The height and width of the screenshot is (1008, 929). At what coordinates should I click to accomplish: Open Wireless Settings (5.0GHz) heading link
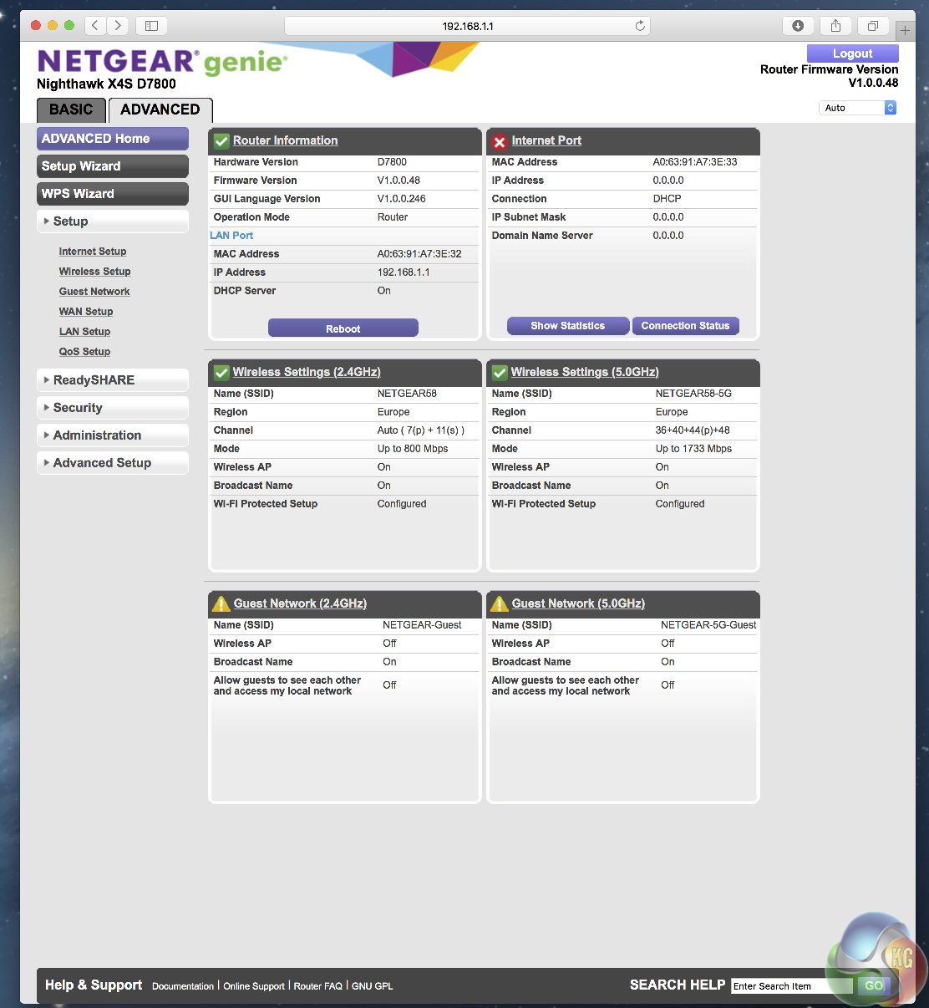point(585,372)
